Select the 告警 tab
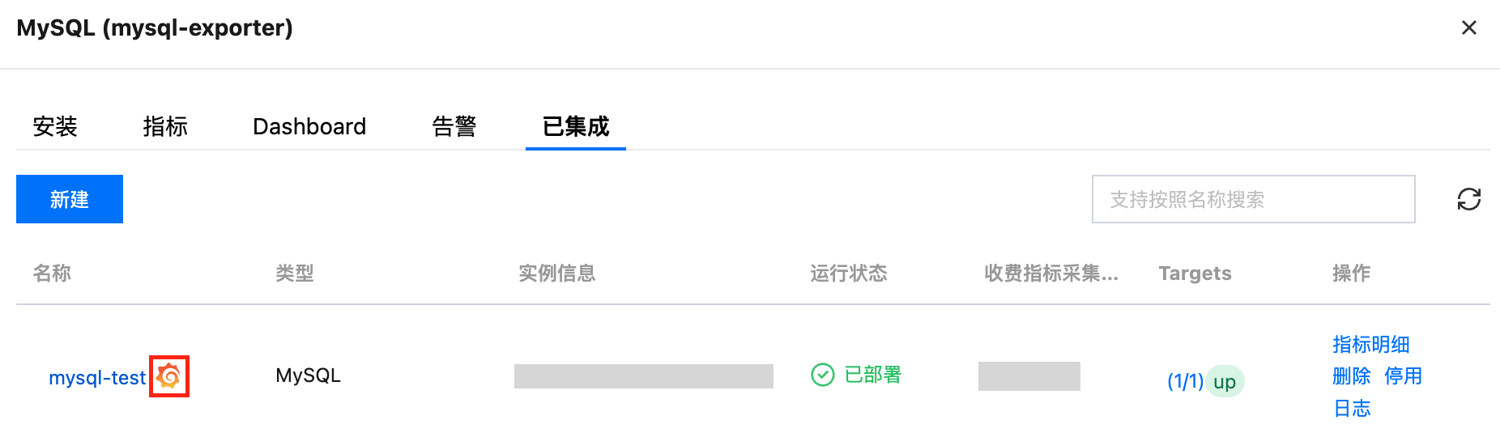The image size is (1500, 437). tap(454, 126)
